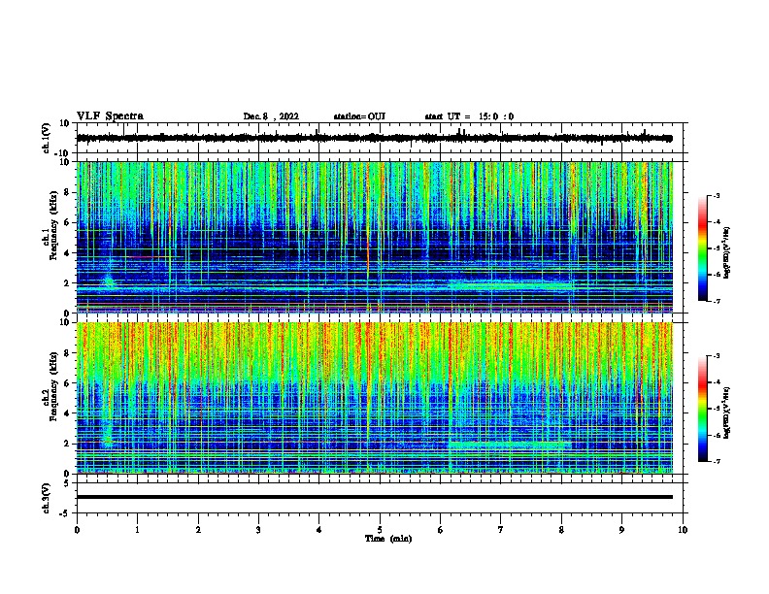Click the ch.1 voltage waveform trace
Image resolution: width=769 pixels, height=594 pixels.
click(x=374, y=138)
